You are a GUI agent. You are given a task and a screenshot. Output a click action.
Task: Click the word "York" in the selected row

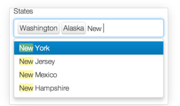(42, 48)
